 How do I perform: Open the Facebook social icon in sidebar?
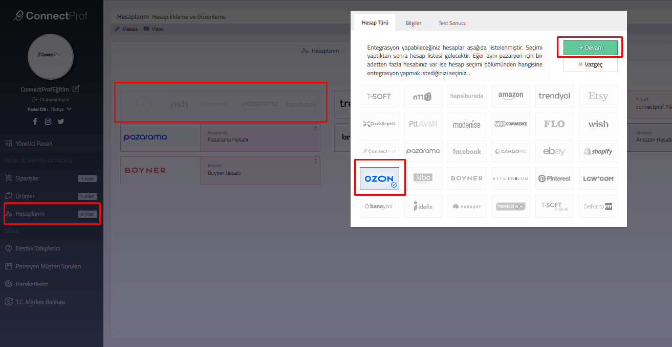click(x=35, y=122)
